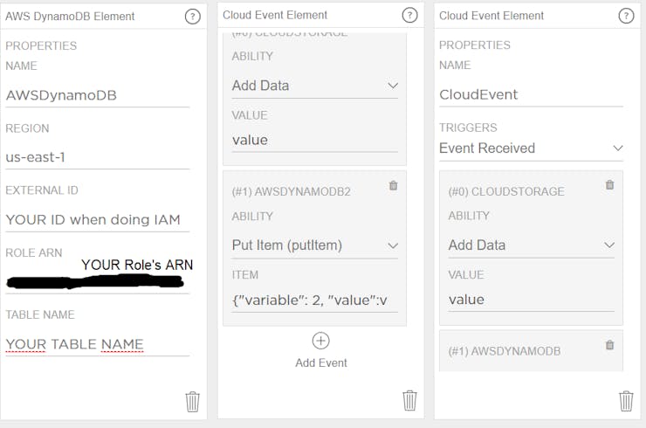Edit value field in middle panel
This screenshot has height=428, width=646.
pos(315,141)
